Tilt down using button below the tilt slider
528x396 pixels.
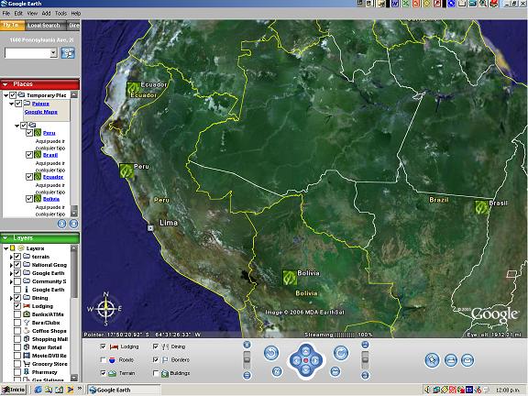[x=365, y=375]
